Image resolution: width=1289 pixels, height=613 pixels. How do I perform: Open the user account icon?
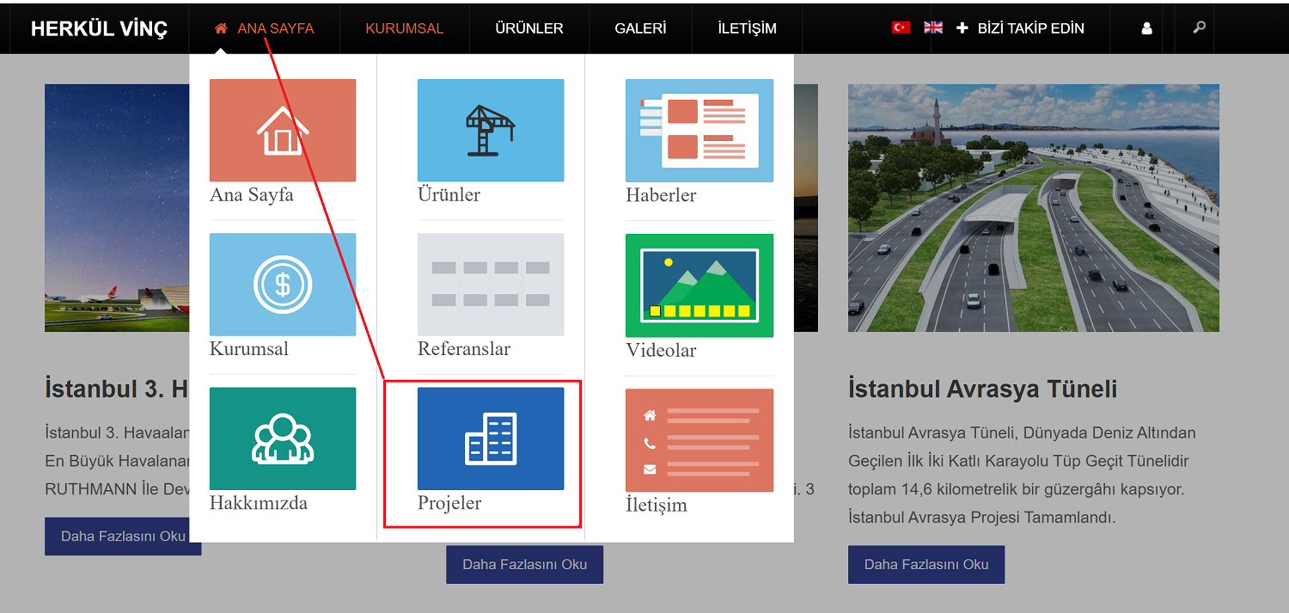tap(1146, 28)
